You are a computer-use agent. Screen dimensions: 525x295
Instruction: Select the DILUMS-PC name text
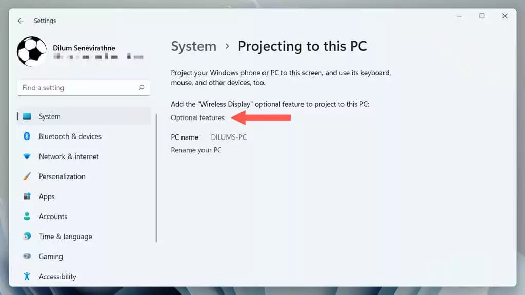[x=229, y=137]
